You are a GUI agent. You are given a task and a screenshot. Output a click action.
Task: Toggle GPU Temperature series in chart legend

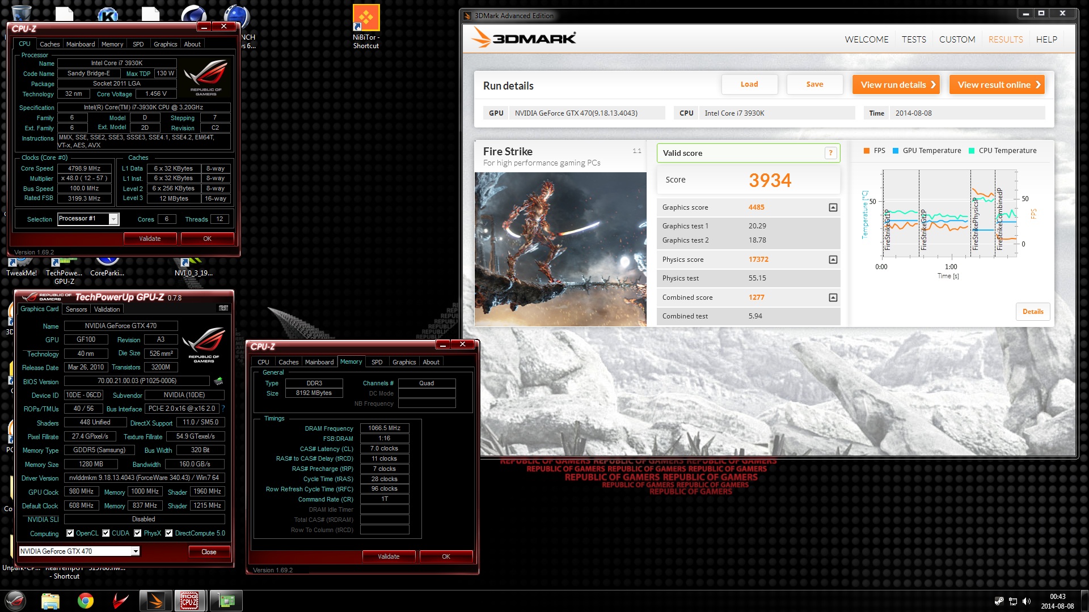(x=927, y=151)
